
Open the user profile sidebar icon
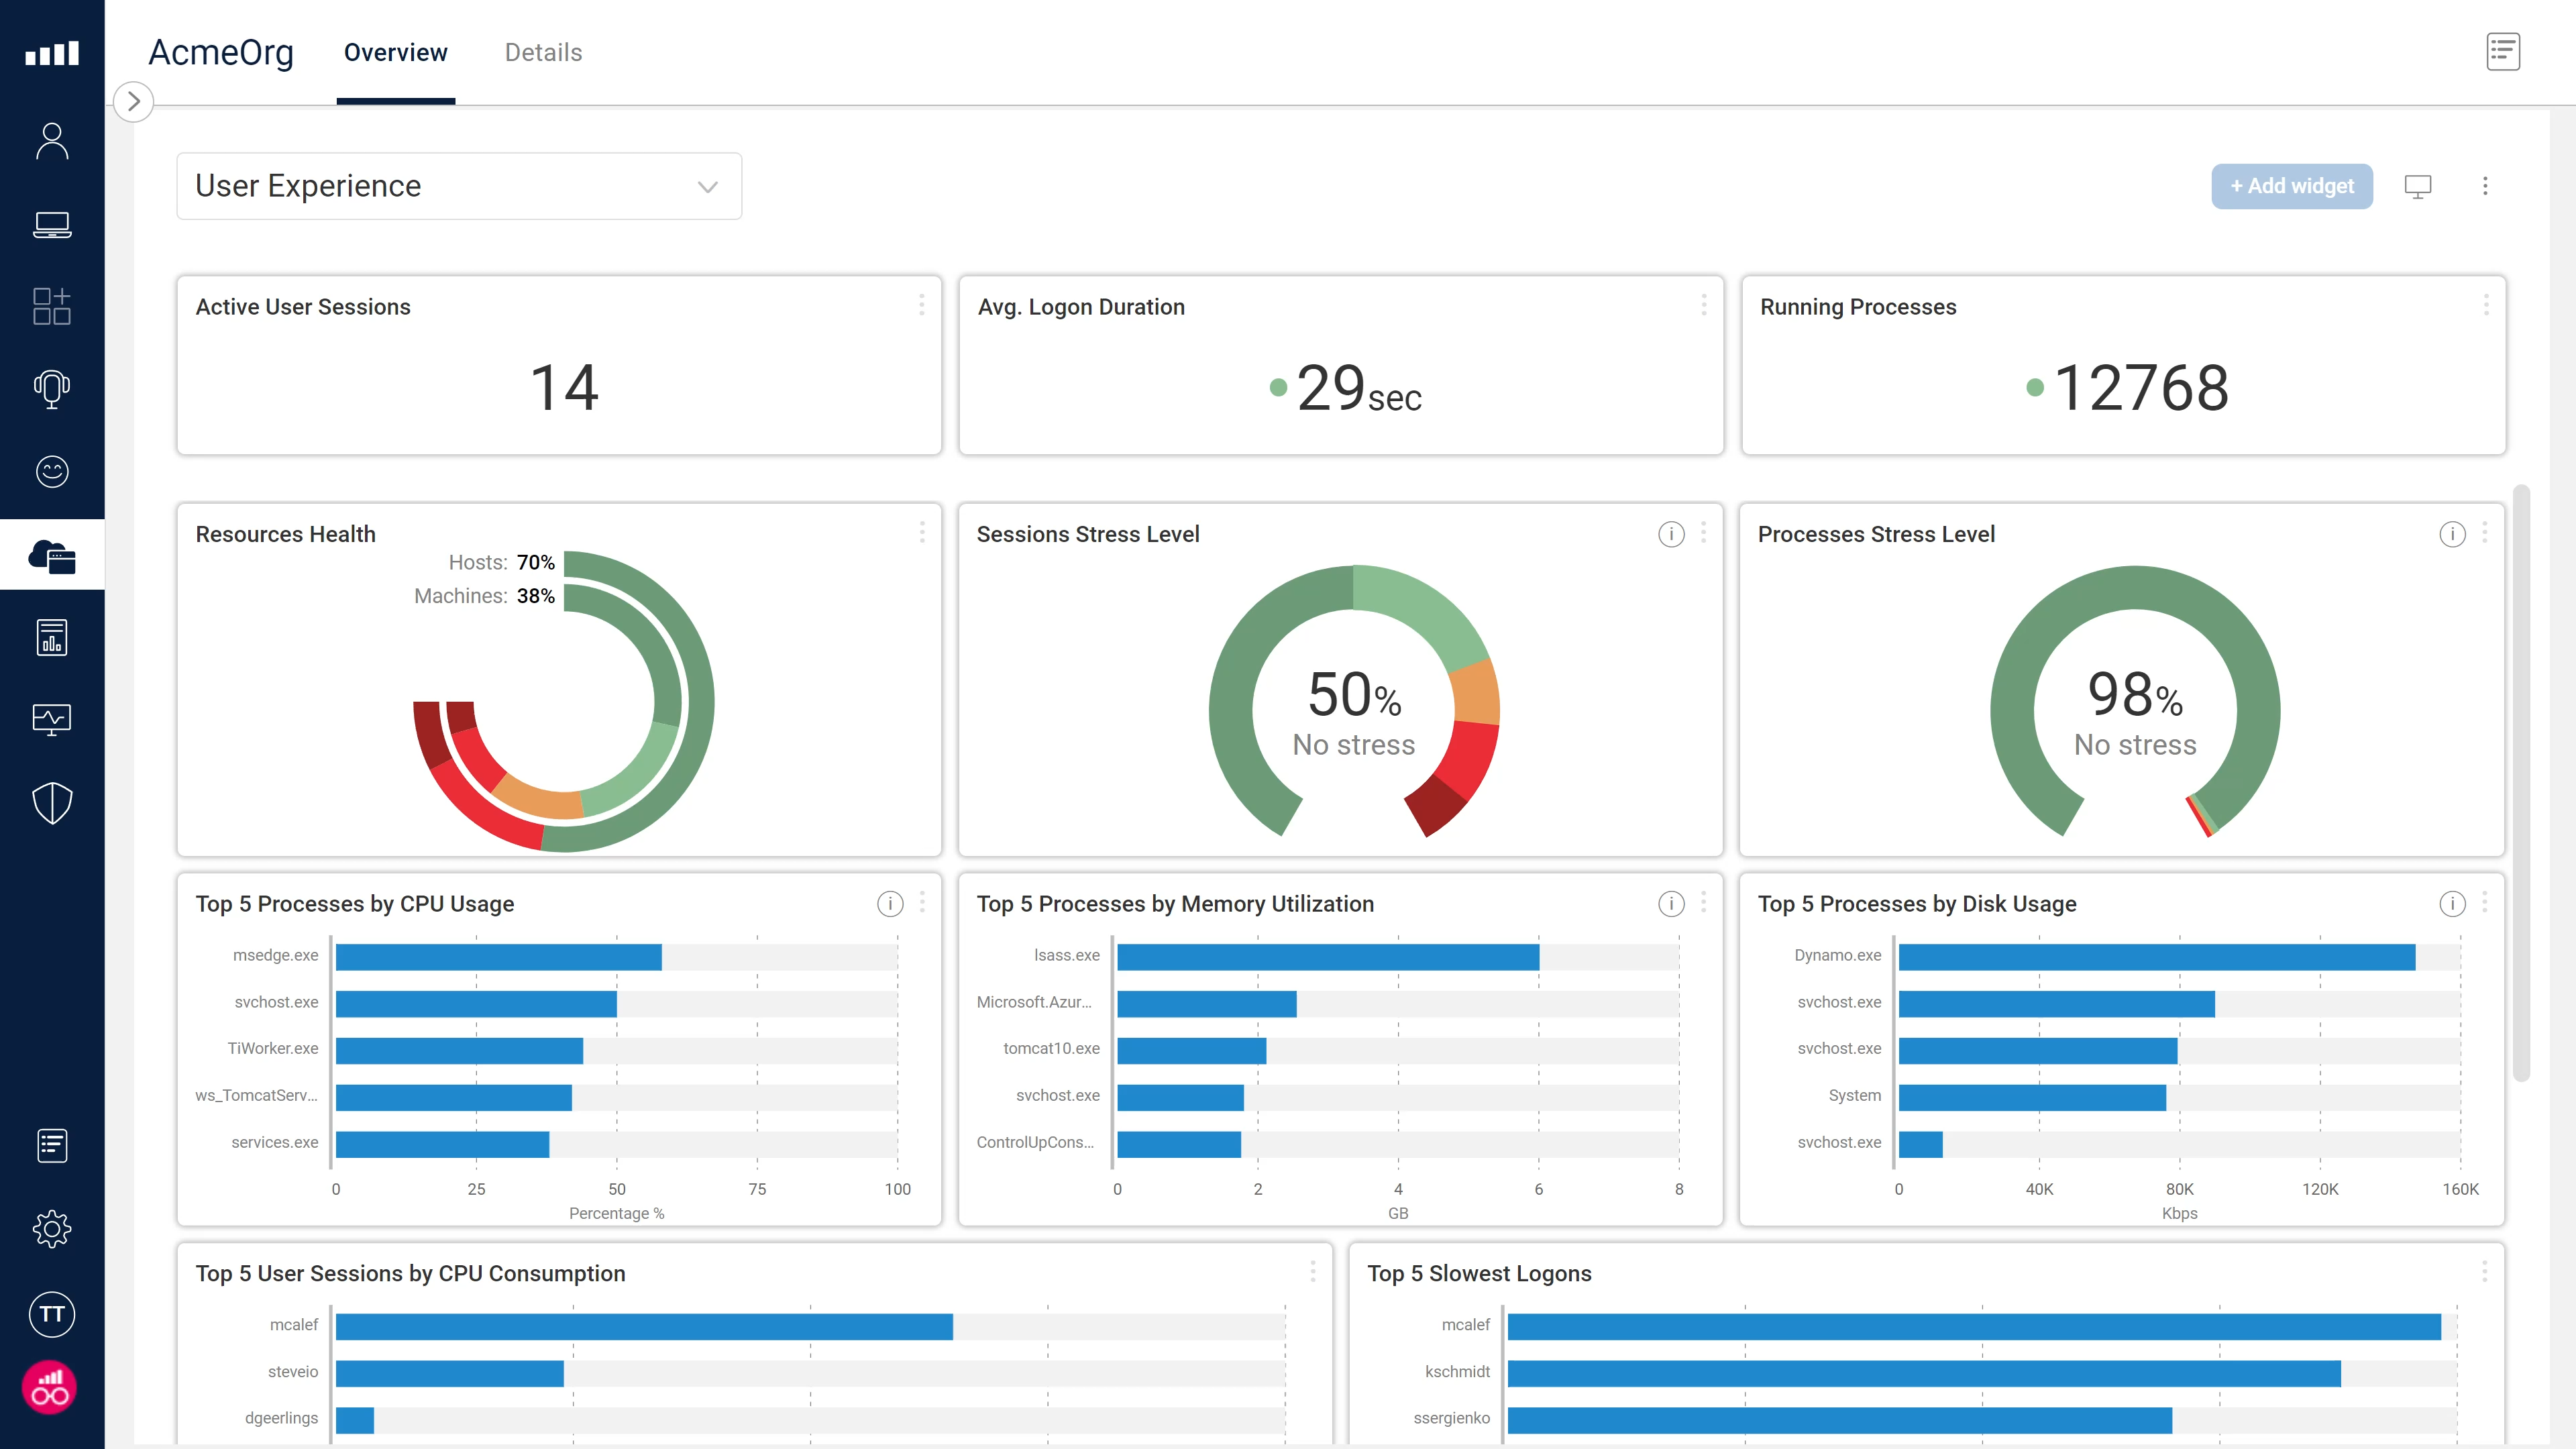(52, 141)
